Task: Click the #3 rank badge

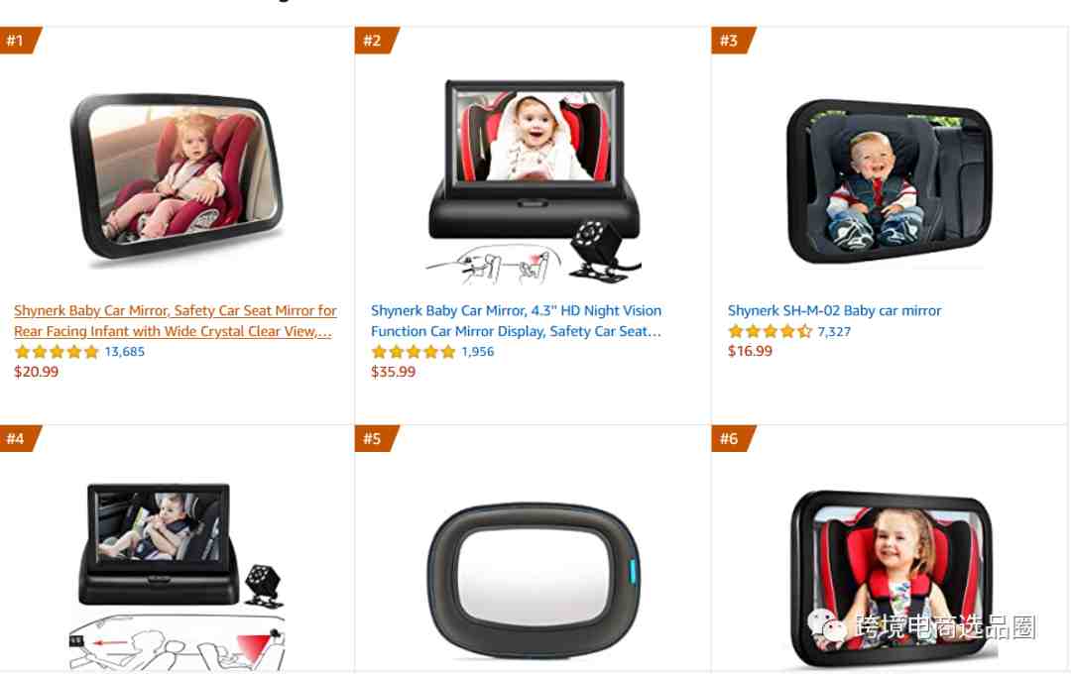Action: pos(734,41)
